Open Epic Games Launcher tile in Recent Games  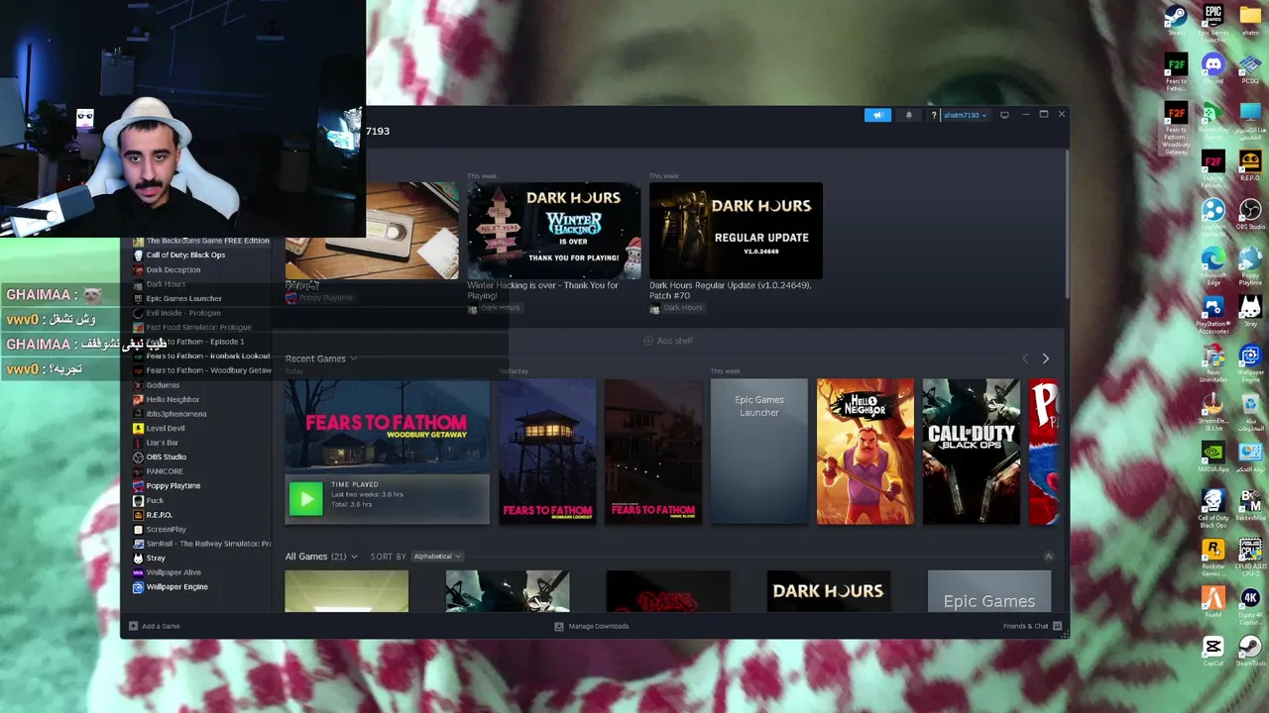tap(759, 452)
